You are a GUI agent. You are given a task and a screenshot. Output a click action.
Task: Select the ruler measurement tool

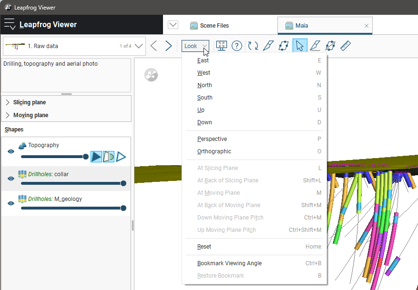tap(346, 46)
